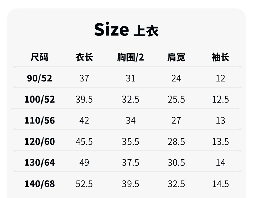Select the 胸围/2 value 37.5 for size 130/64
The image size is (253, 198).
(x=130, y=163)
